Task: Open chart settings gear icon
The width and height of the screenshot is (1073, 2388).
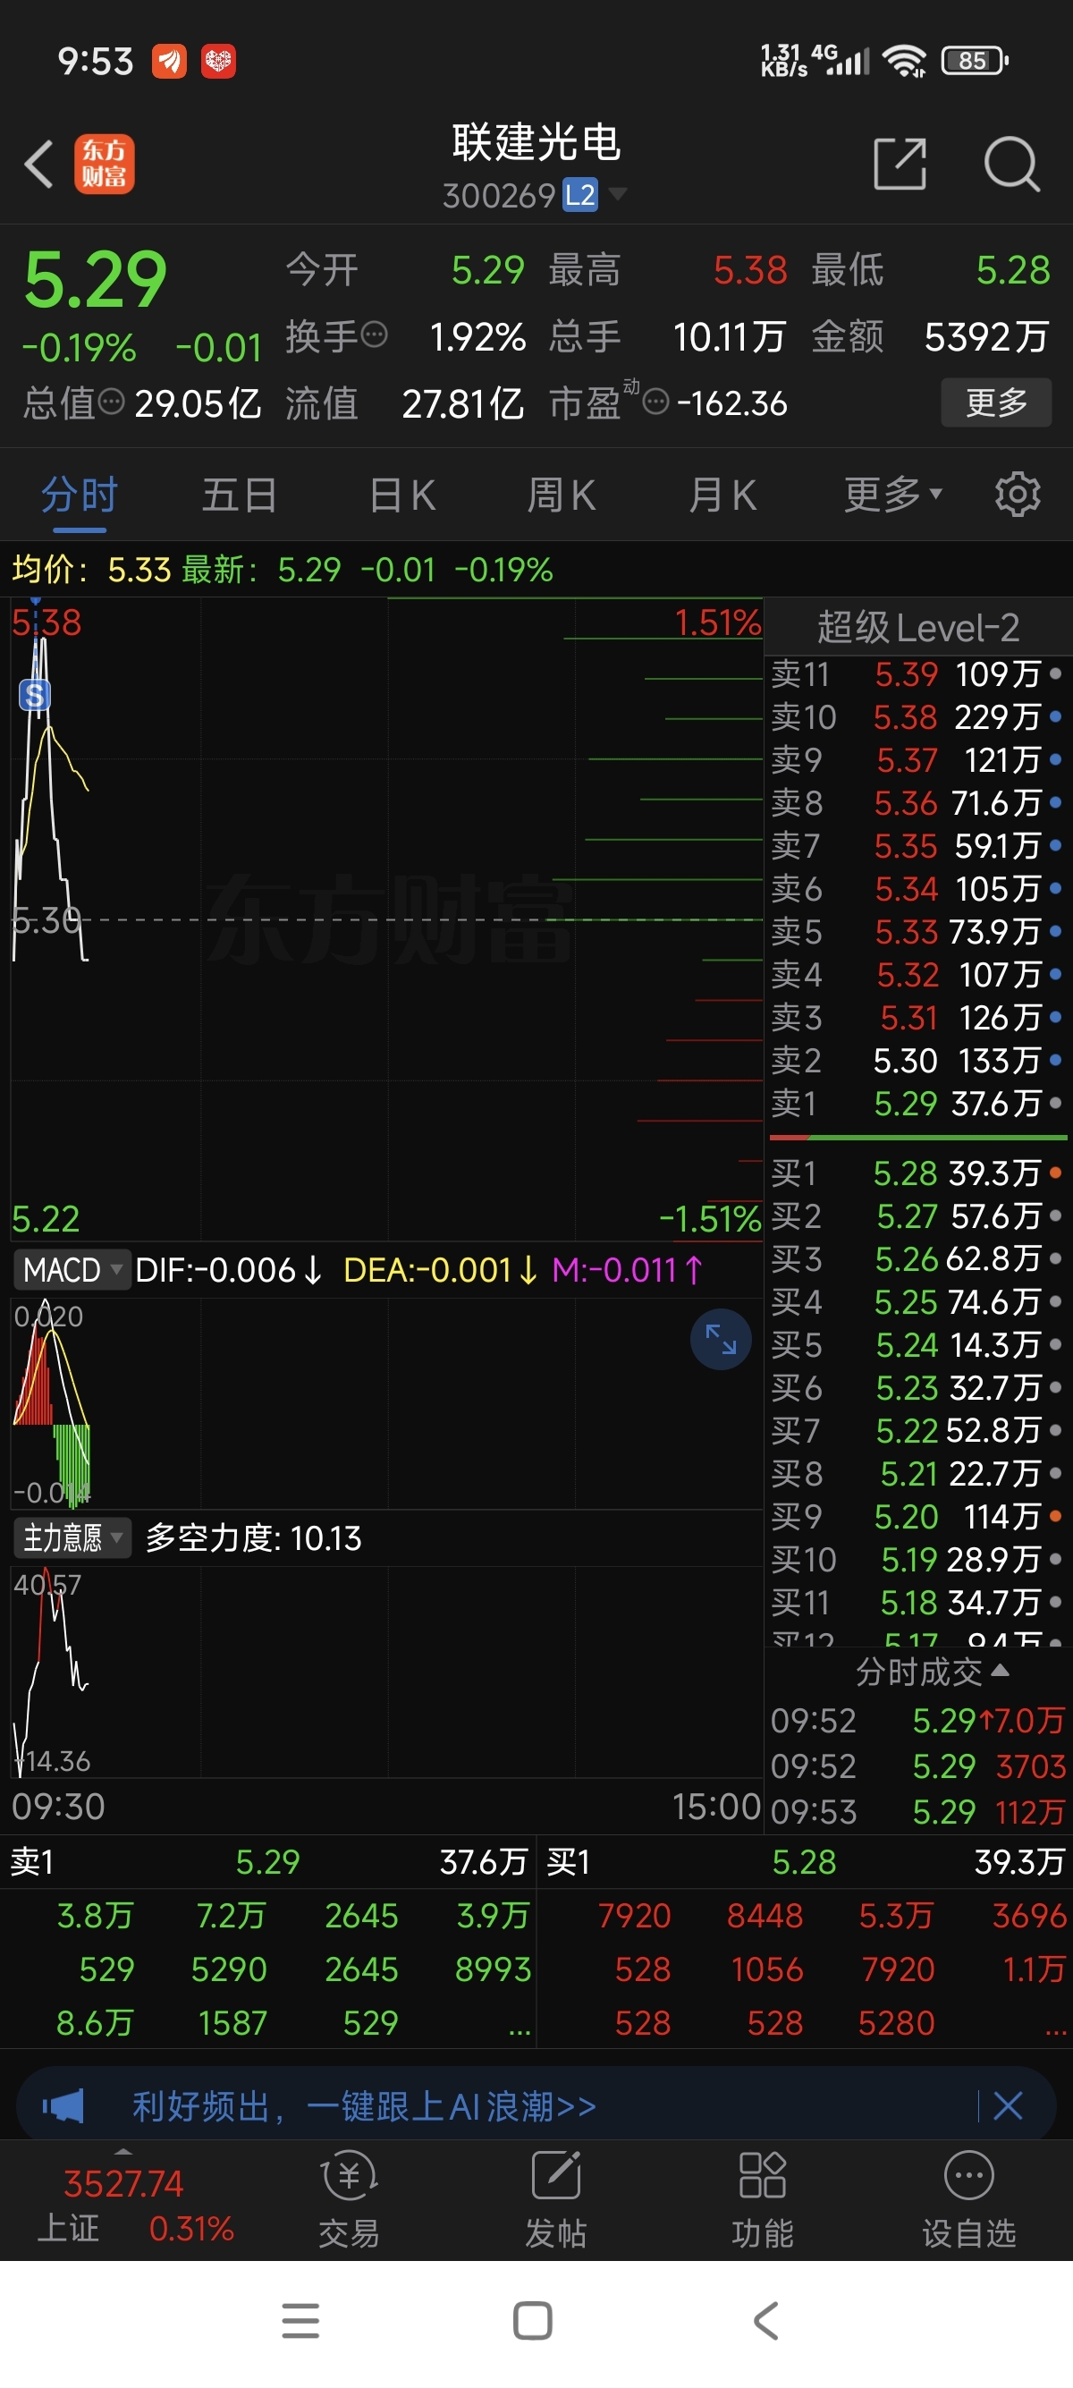Action: point(1018,494)
